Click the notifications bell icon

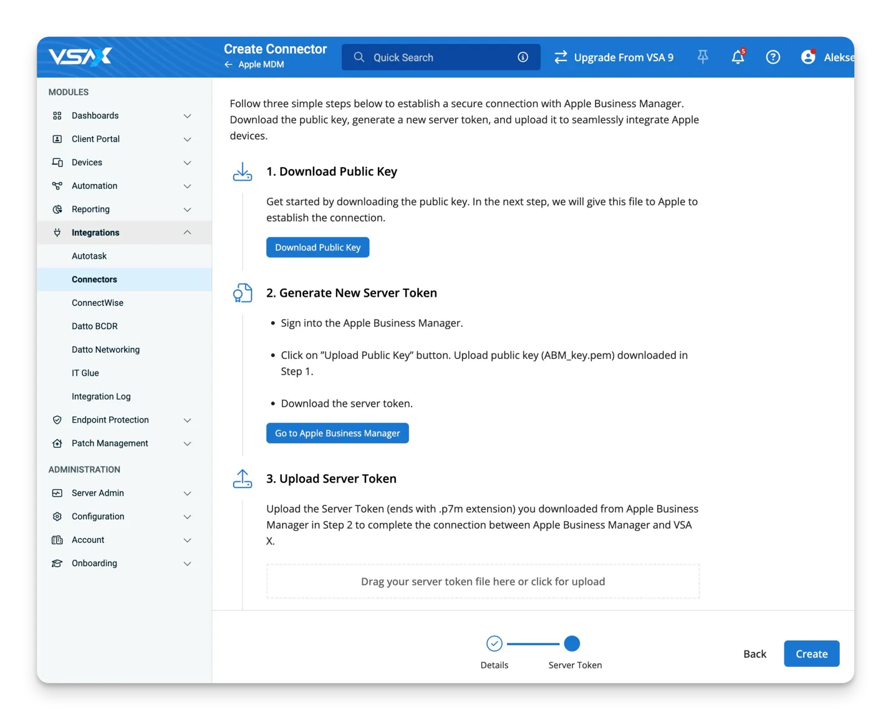pyautogui.click(x=738, y=57)
